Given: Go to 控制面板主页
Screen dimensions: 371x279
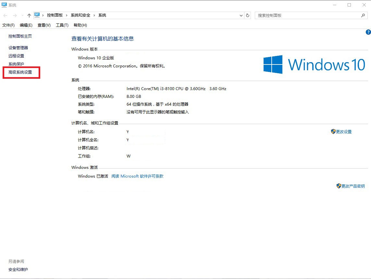Looking at the screenshot, I should coord(20,36).
